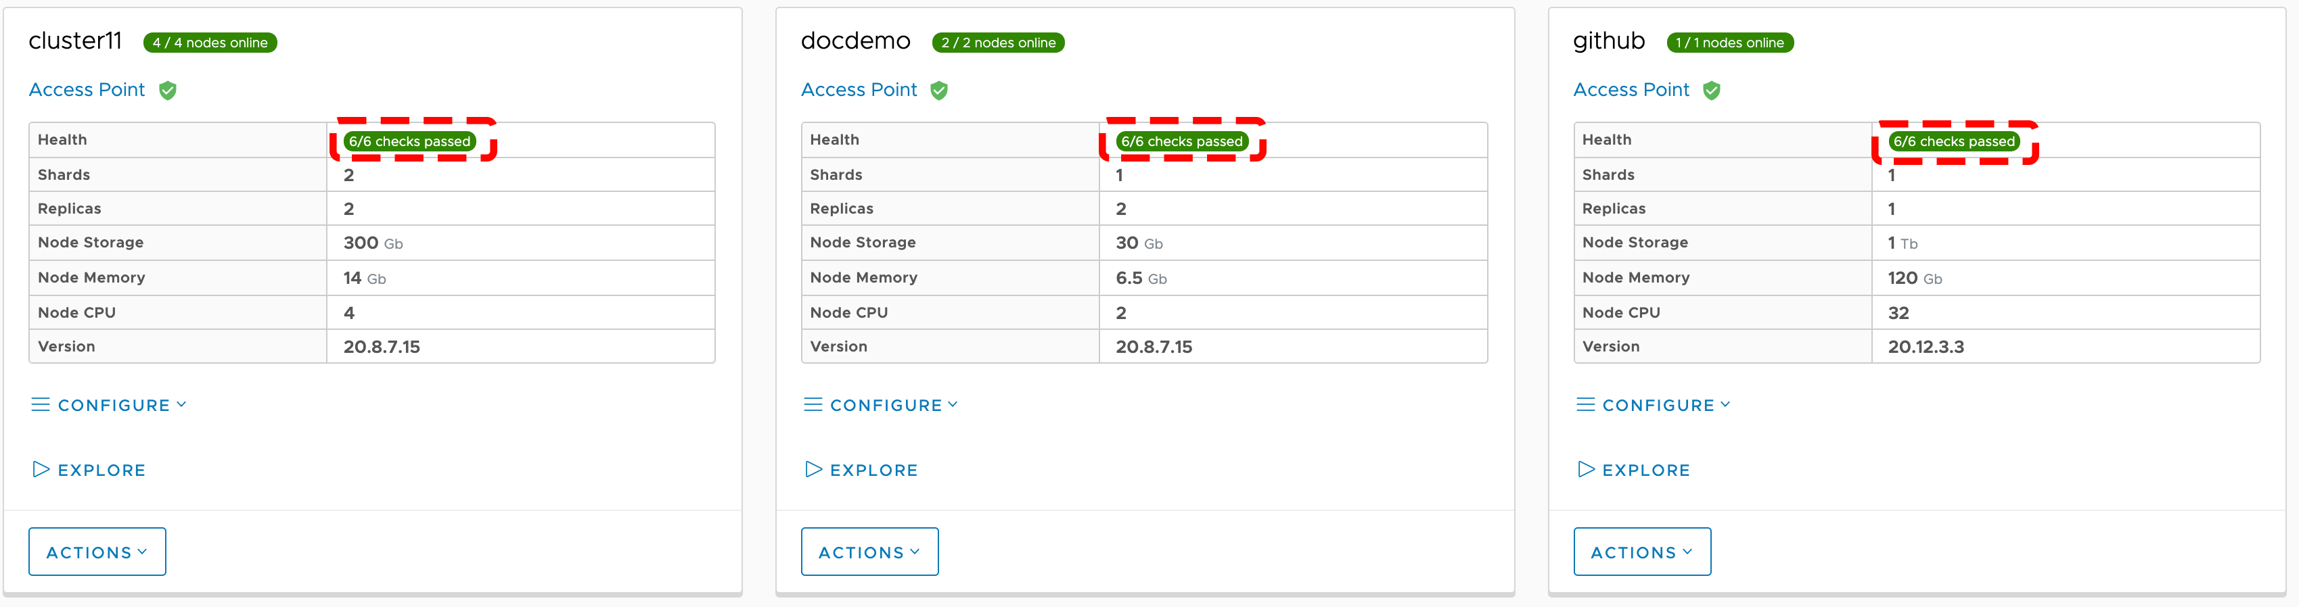The width and height of the screenshot is (2299, 607).
Task: Click the github cluster title
Action: (x=1609, y=42)
